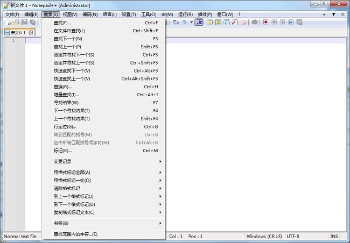Screen dimensions: 350x243
Task: Select 查找(F)... menu entry
Action: [x=103, y=23]
